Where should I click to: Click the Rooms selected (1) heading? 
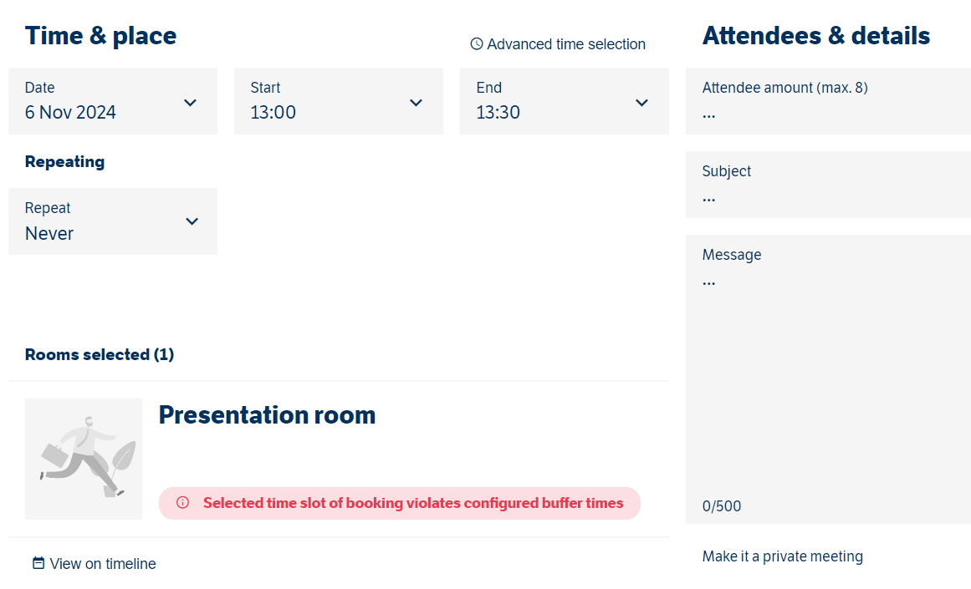[99, 354]
